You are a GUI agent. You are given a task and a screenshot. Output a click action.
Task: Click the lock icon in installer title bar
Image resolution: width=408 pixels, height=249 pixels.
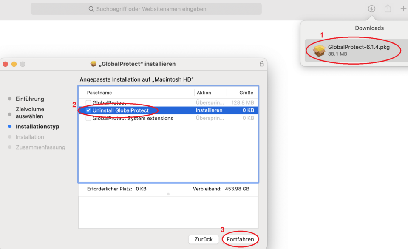pos(261,64)
